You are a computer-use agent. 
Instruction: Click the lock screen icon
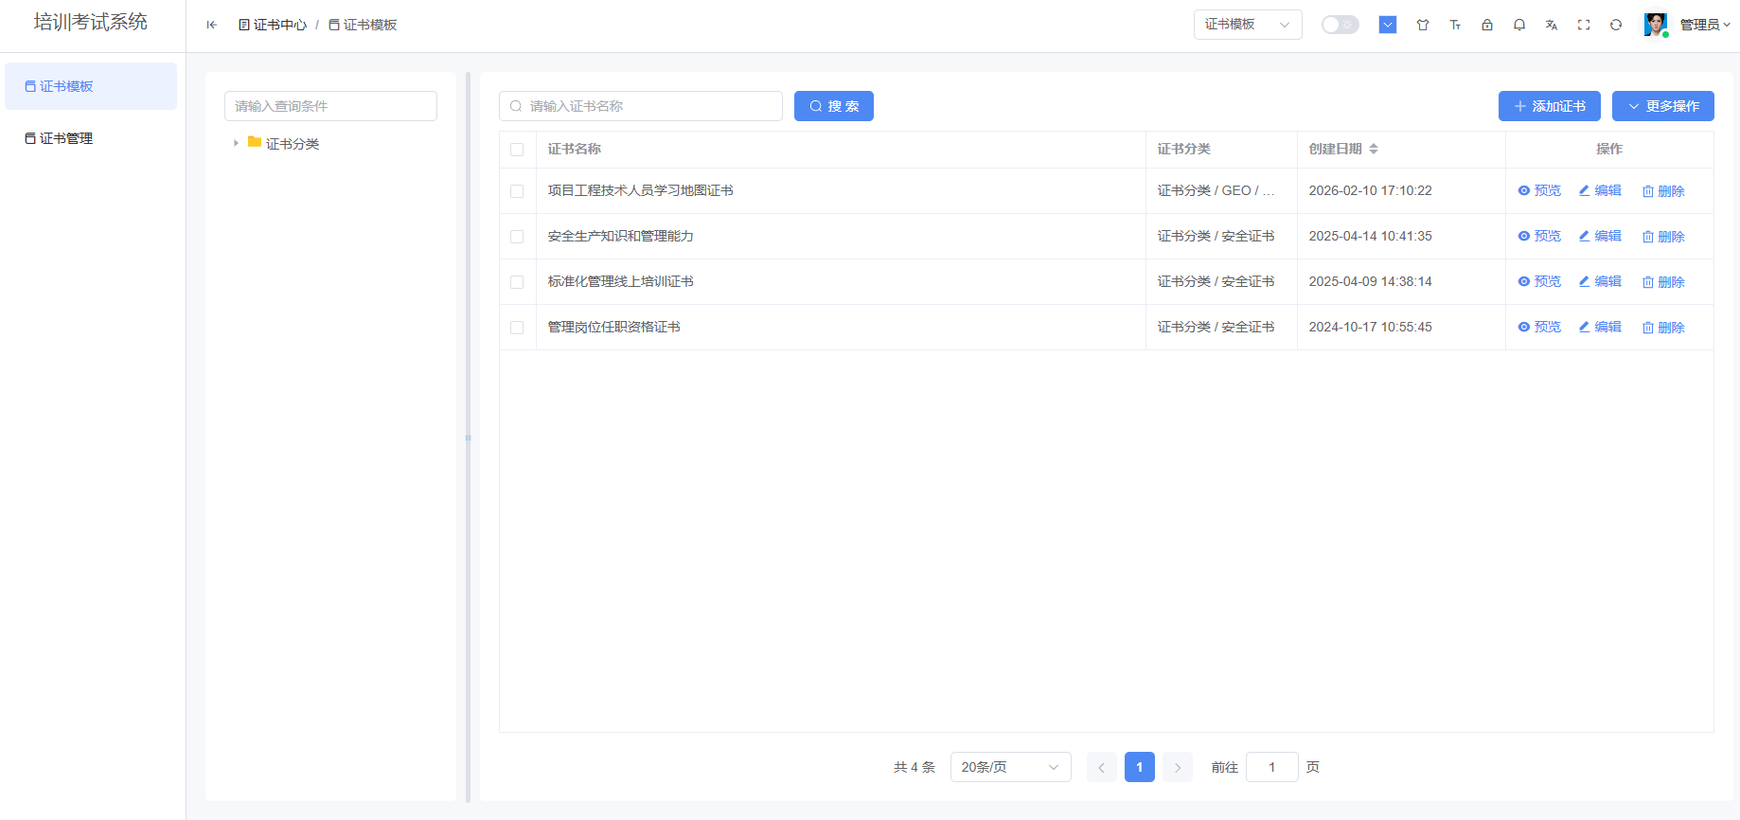1487,25
